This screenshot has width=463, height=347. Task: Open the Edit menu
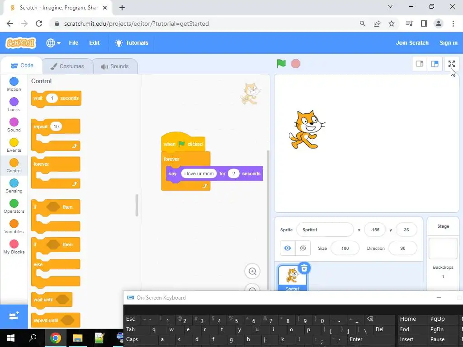pos(94,43)
